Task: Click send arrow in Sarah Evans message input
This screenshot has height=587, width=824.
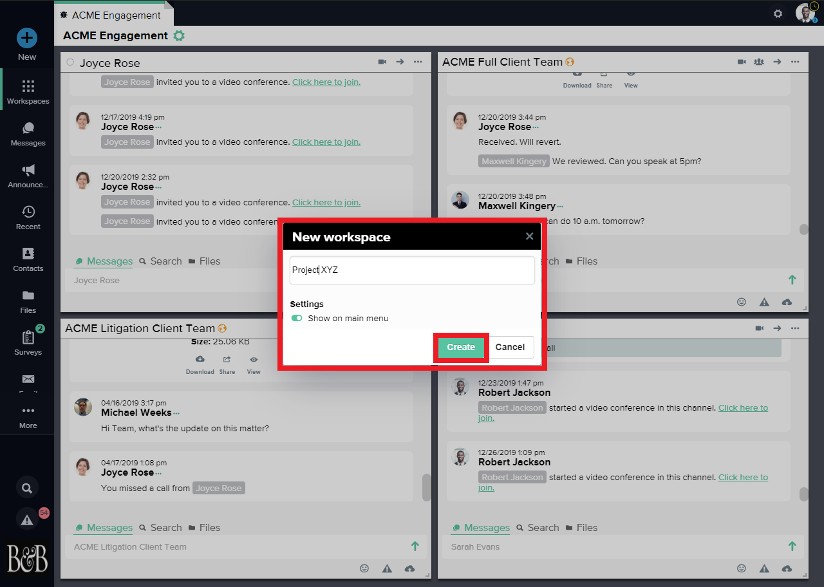Action: point(792,546)
